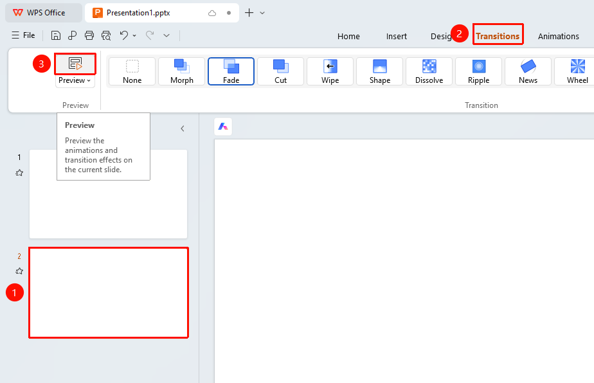Open a new tab with the plus icon
Viewport: 594px width, 383px height.
point(249,13)
